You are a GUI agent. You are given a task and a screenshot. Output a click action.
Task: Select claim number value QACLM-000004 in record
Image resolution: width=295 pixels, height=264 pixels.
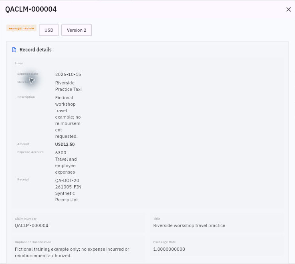coord(31,225)
